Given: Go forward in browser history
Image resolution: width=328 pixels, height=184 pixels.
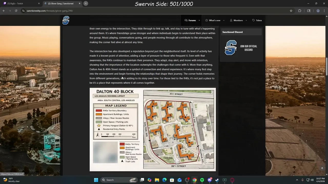Looking at the screenshot, I should (x=10, y=11).
